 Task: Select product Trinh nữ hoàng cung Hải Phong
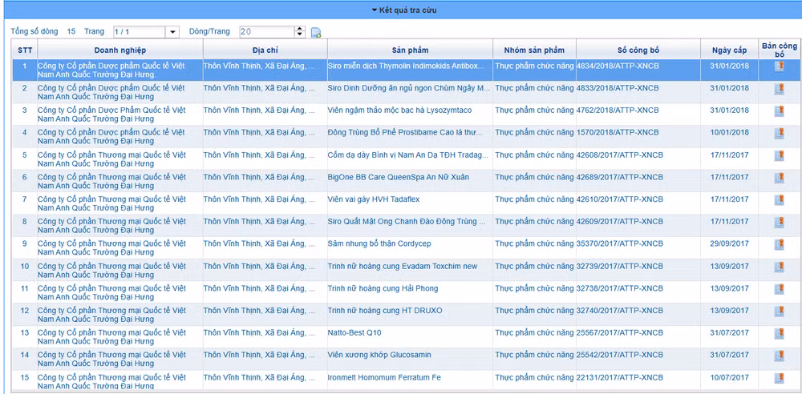click(383, 288)
